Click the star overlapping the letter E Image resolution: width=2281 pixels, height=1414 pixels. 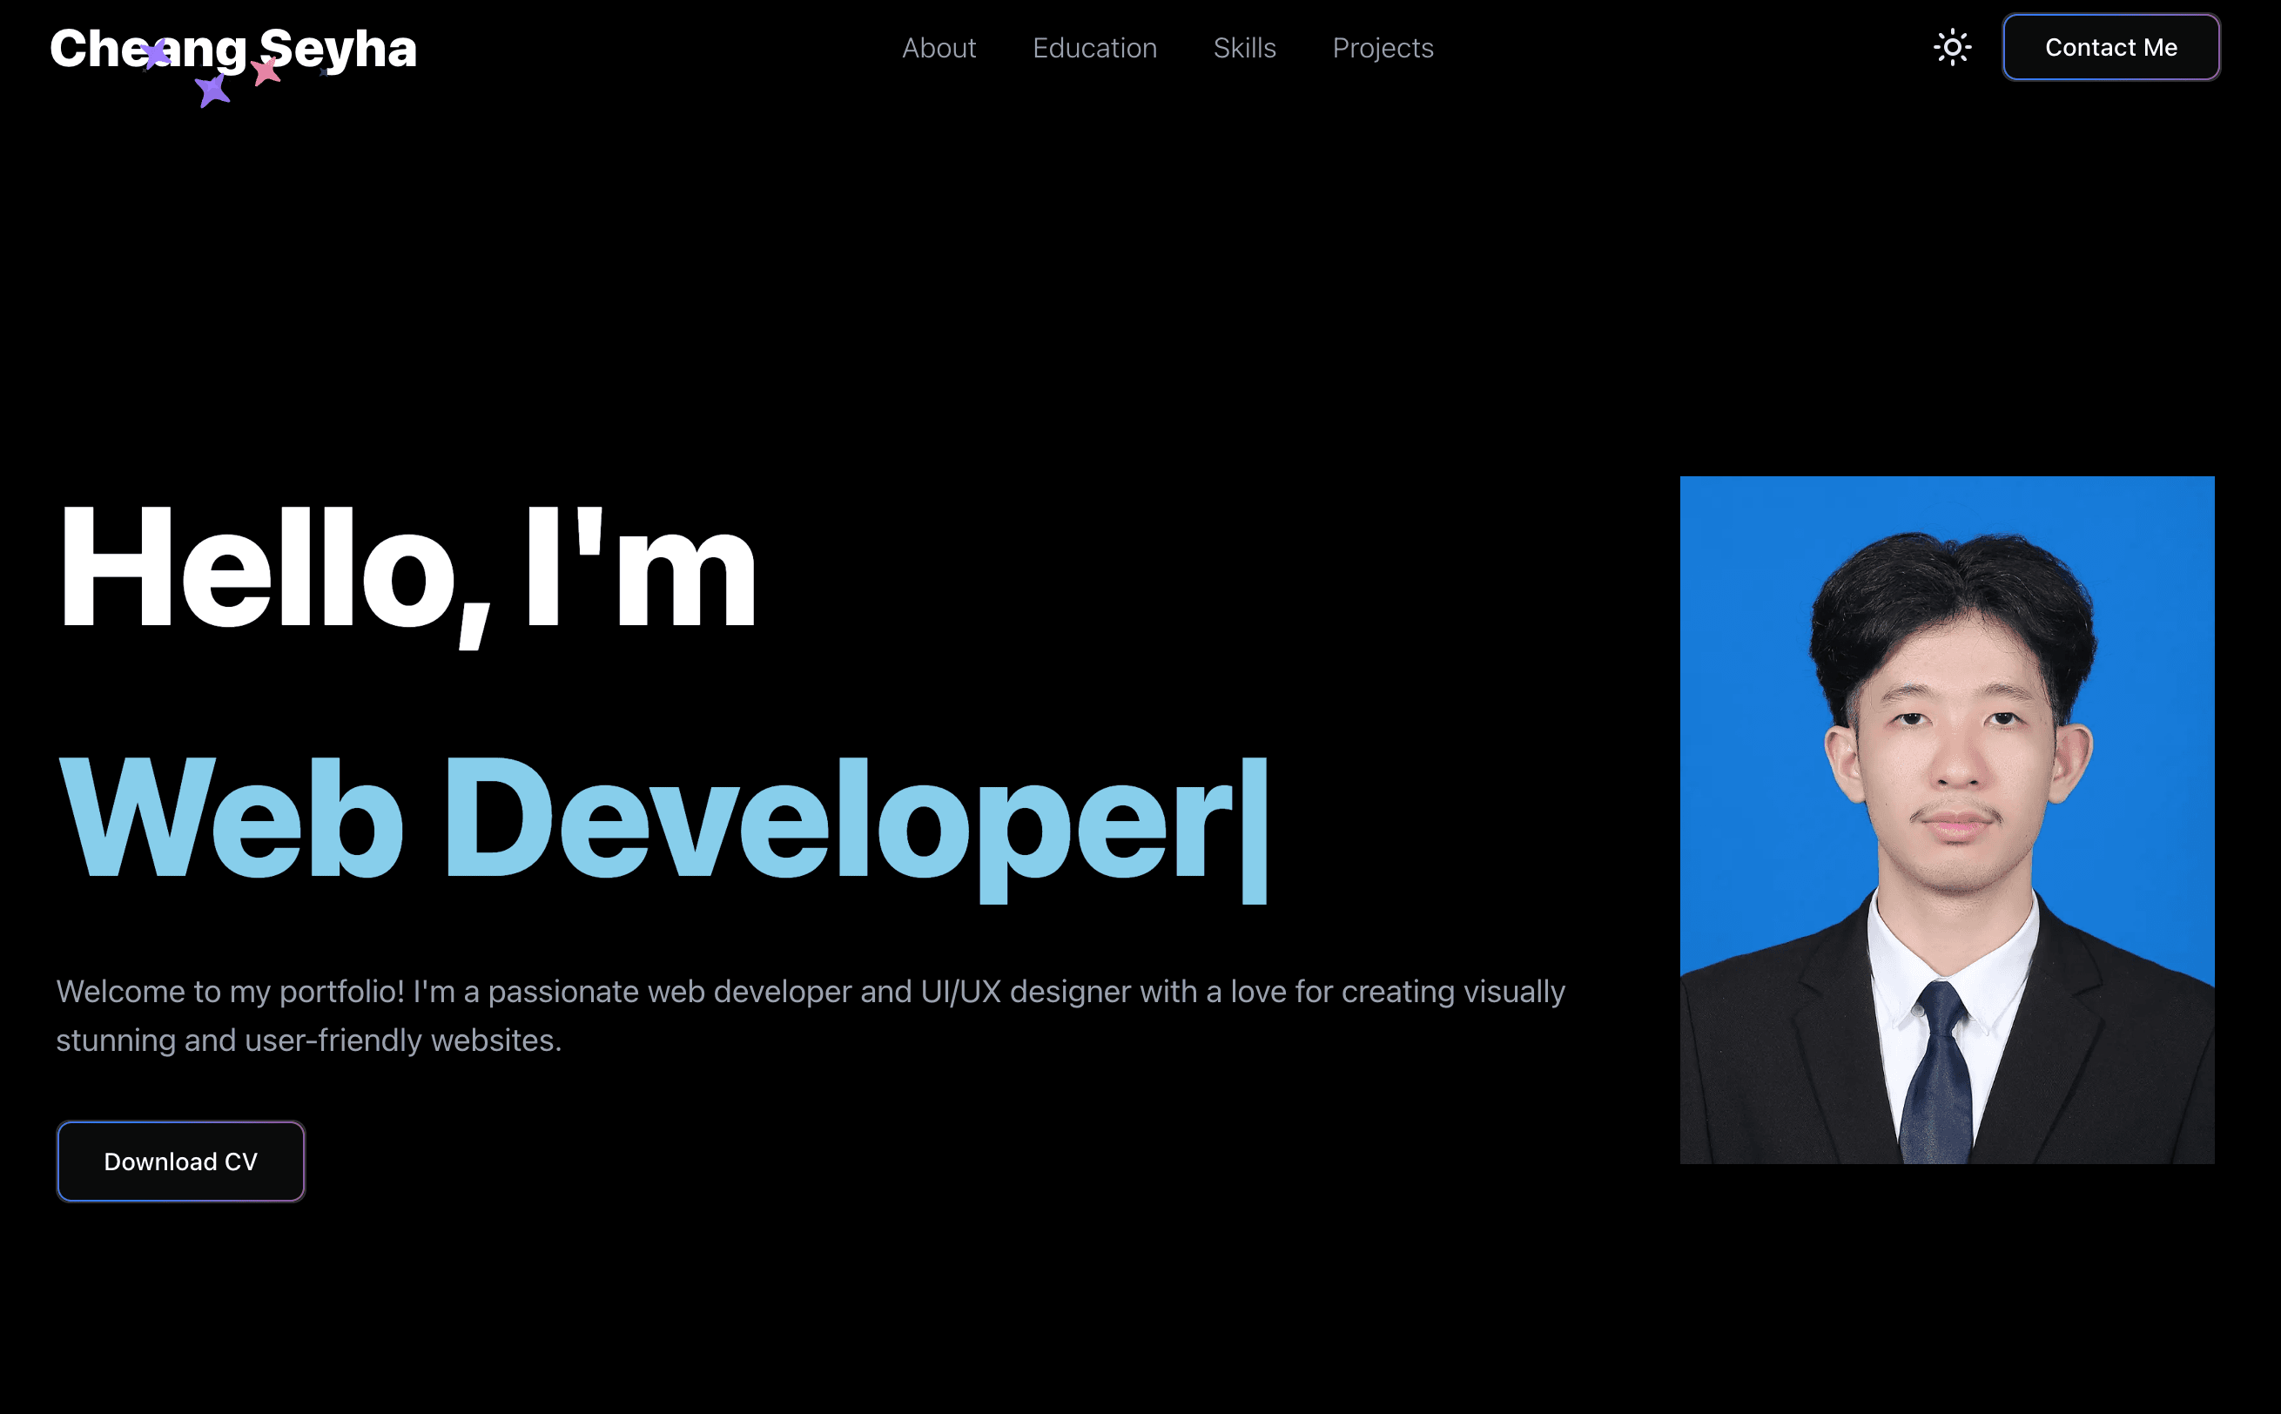pyautogui.click(x=156, y=55)
